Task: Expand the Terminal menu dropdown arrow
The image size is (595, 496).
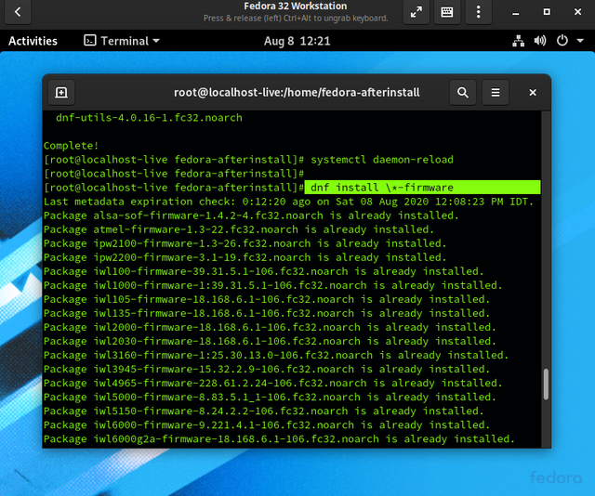Action: point(156,41)
